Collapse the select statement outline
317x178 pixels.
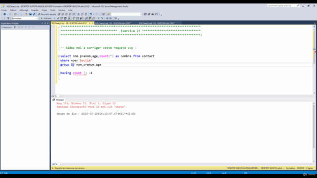coord(58,56)
